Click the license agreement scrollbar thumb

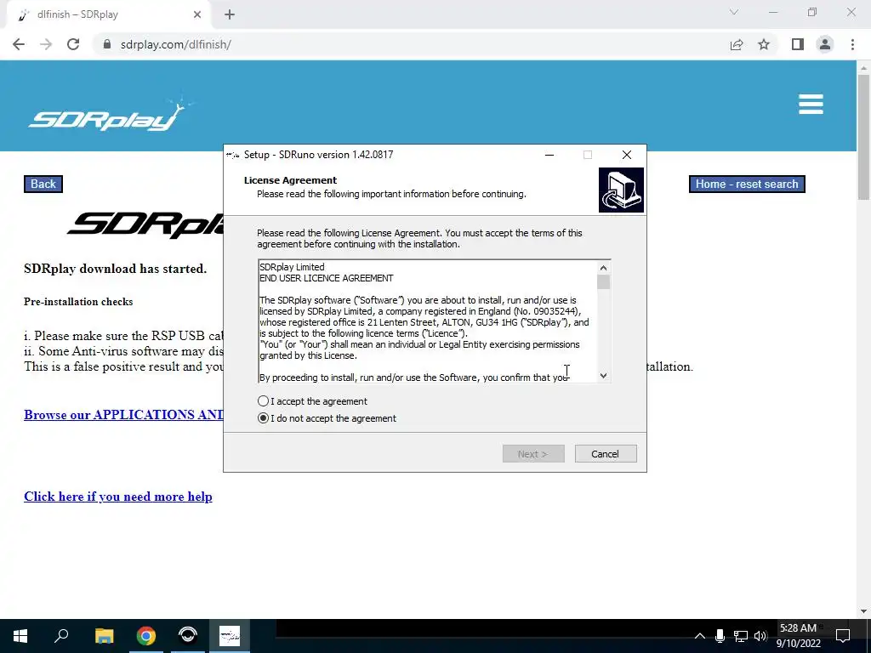click(x=603, y=282)
